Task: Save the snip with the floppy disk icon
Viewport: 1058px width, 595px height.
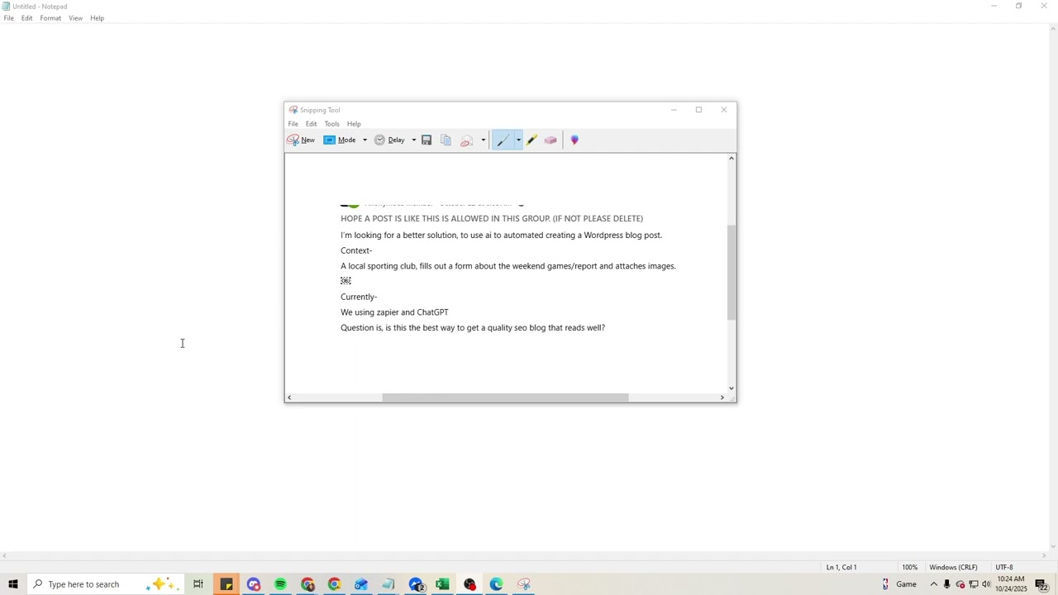Action: click(427, 140)
